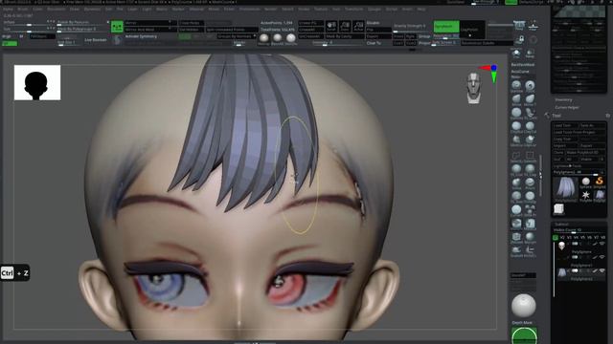613x344 pixels.
Task: Toggle the pill switch on hair subtool
Action: point(575,270)
